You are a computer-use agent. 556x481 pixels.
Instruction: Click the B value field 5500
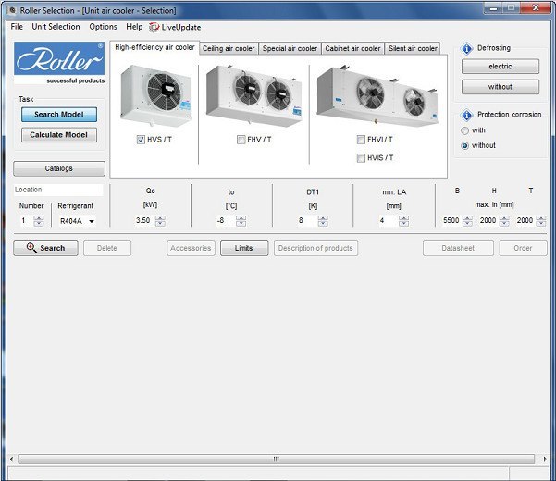451,220
